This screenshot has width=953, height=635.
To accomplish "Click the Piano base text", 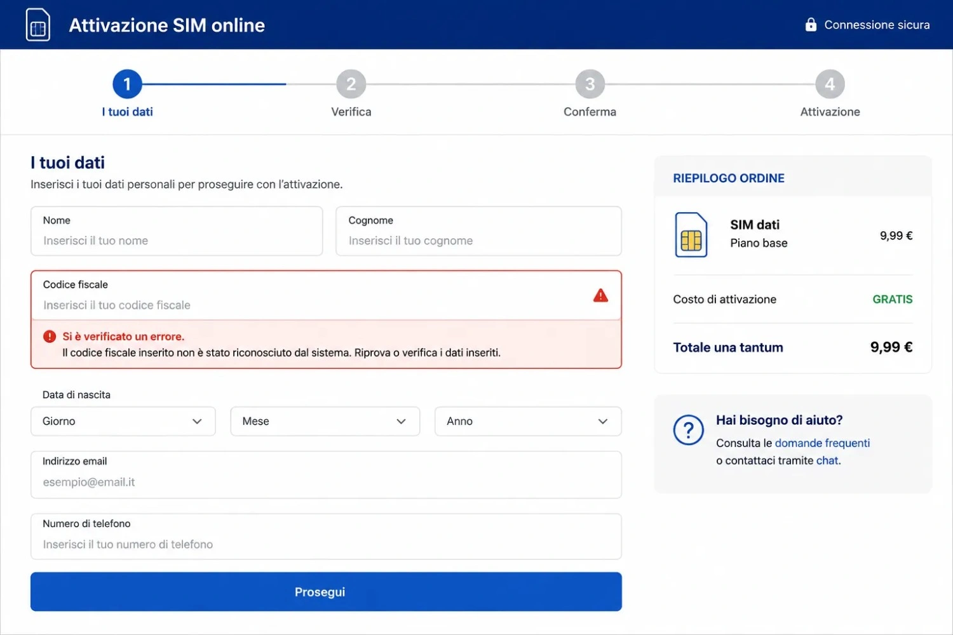I will pos(759,243).
